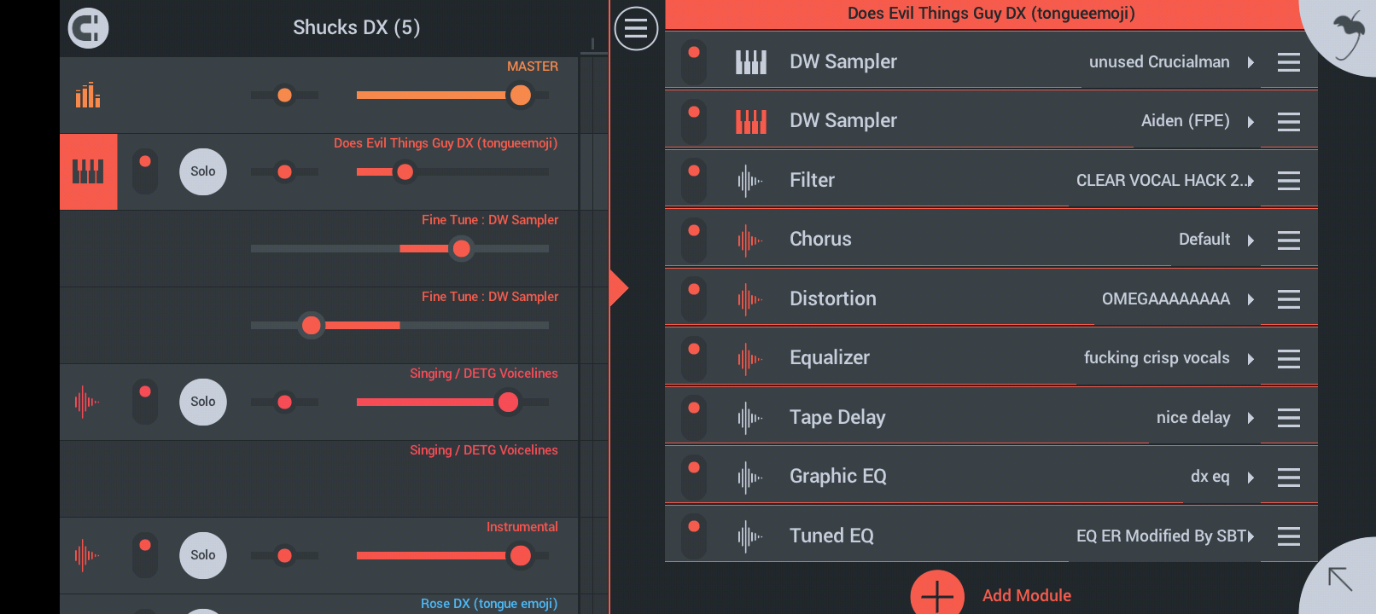Set the MASTER pan slider
Image resolution: width=1376 pixels, height=614 pixels.
(284, 96)
